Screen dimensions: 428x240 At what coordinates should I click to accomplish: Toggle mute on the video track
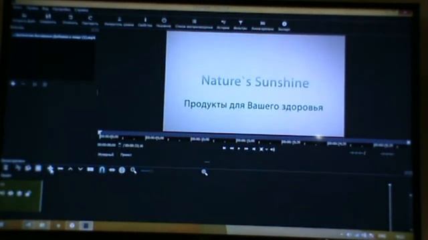click(2, 193)
